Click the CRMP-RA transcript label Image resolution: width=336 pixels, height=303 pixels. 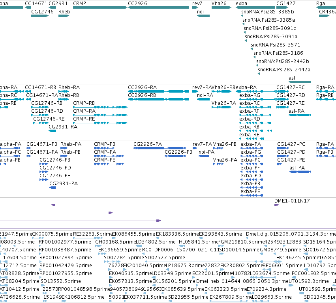tap(84, 111)
